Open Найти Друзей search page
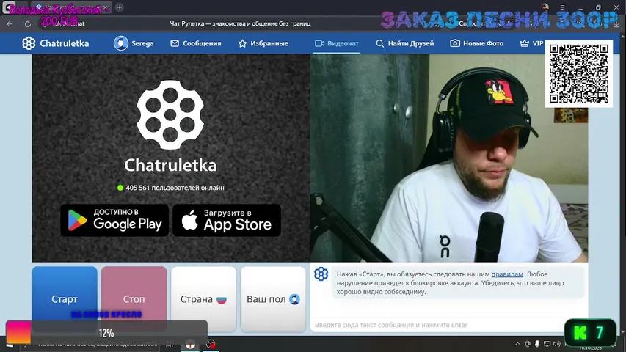This screenshot has width=626, height=352. point(405,43)
